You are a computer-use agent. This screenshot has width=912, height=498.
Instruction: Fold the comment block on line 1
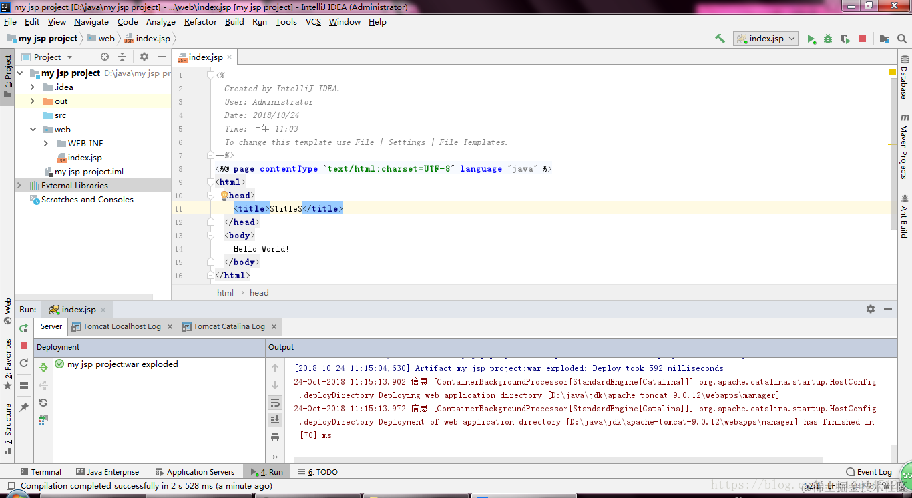[x=210, y=75]
